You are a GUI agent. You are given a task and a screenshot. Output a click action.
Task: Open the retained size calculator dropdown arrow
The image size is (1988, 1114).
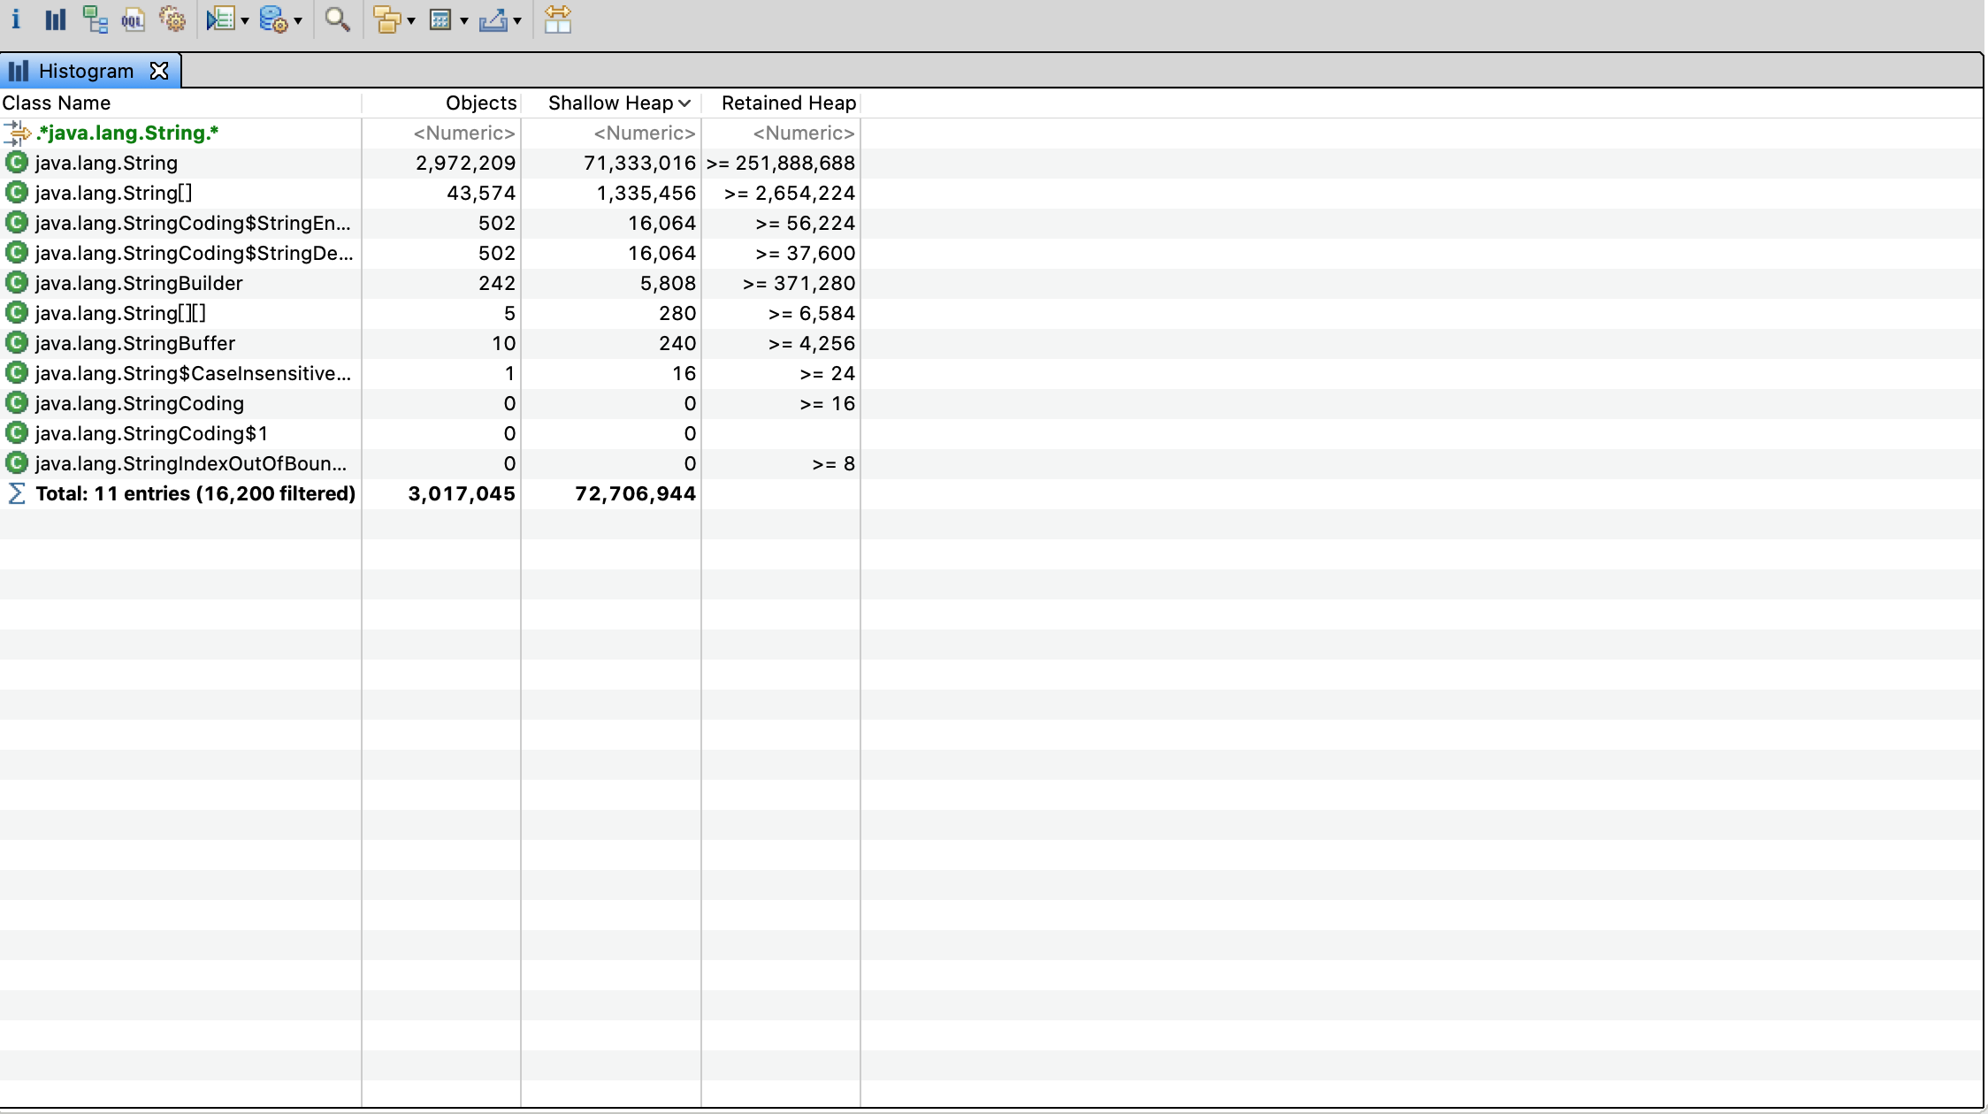coord(464,20)
